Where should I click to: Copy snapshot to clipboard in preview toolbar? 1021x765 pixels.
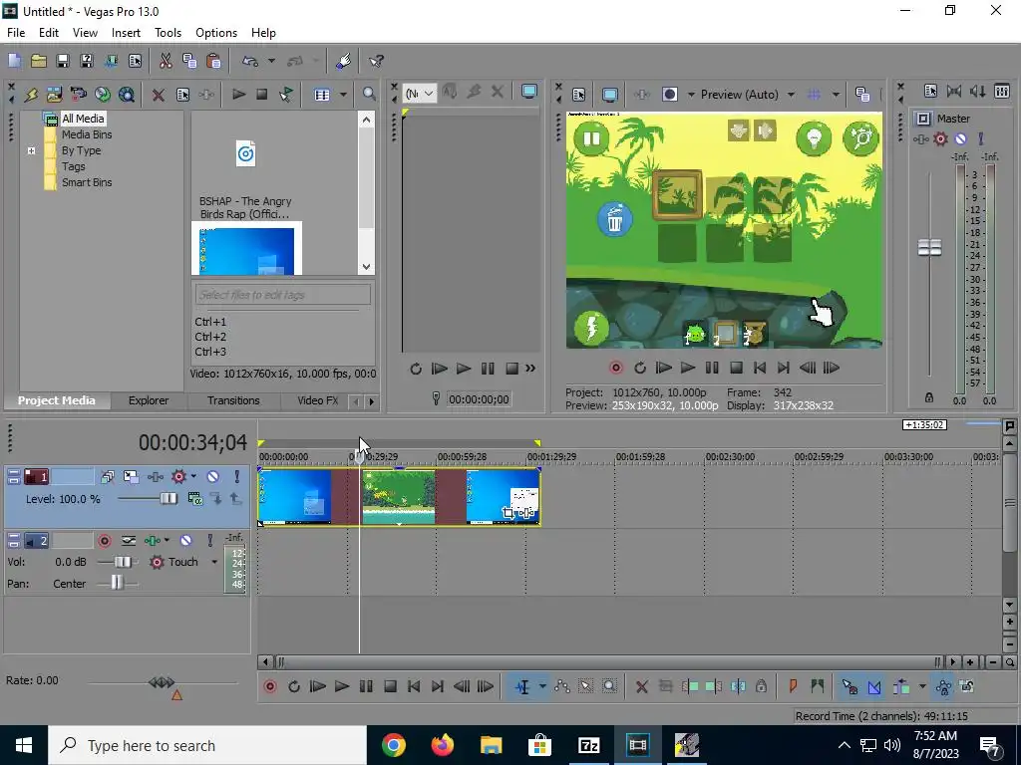pyautogui.click(x=862, y=95)
